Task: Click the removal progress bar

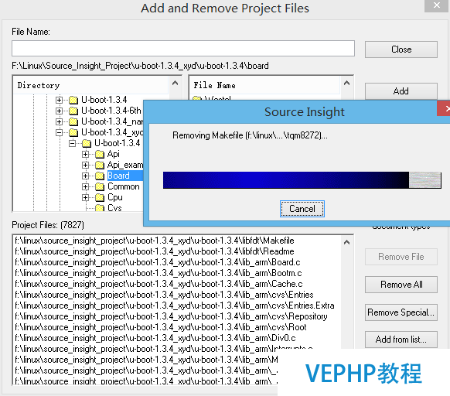Action: coord(302,180)
